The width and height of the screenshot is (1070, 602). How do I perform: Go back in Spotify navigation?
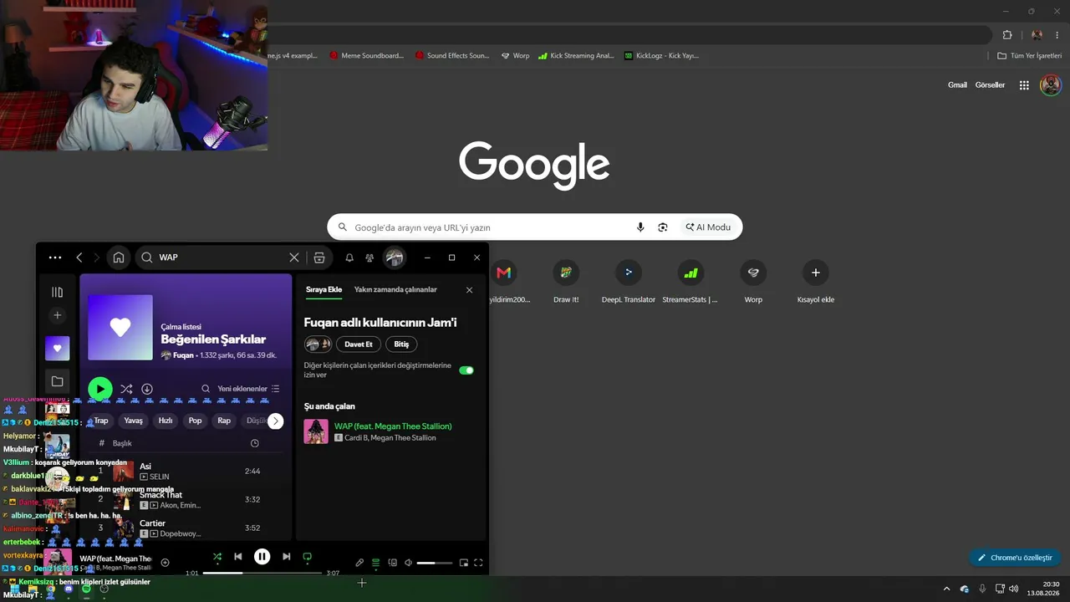pyautogui.click(x=79, y=258)
